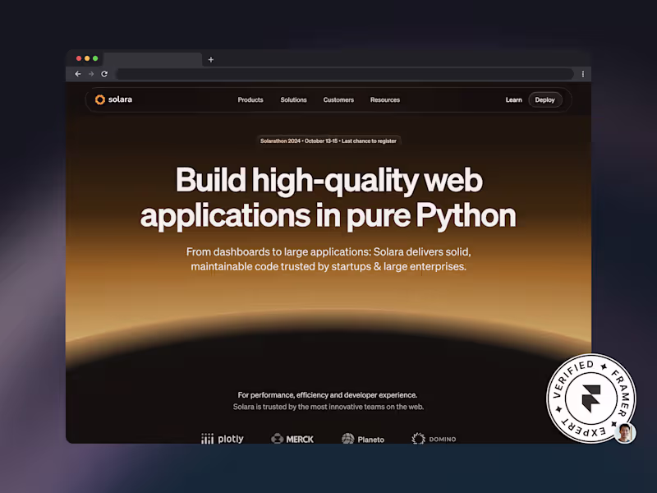Select the plotly logo
This screenshot has height=493, width=657.
pyautogui.click(x=223, y=439)
